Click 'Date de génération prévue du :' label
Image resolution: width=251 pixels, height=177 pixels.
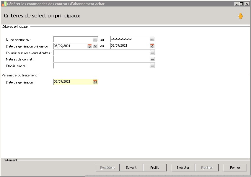click(x=28, y=46)
